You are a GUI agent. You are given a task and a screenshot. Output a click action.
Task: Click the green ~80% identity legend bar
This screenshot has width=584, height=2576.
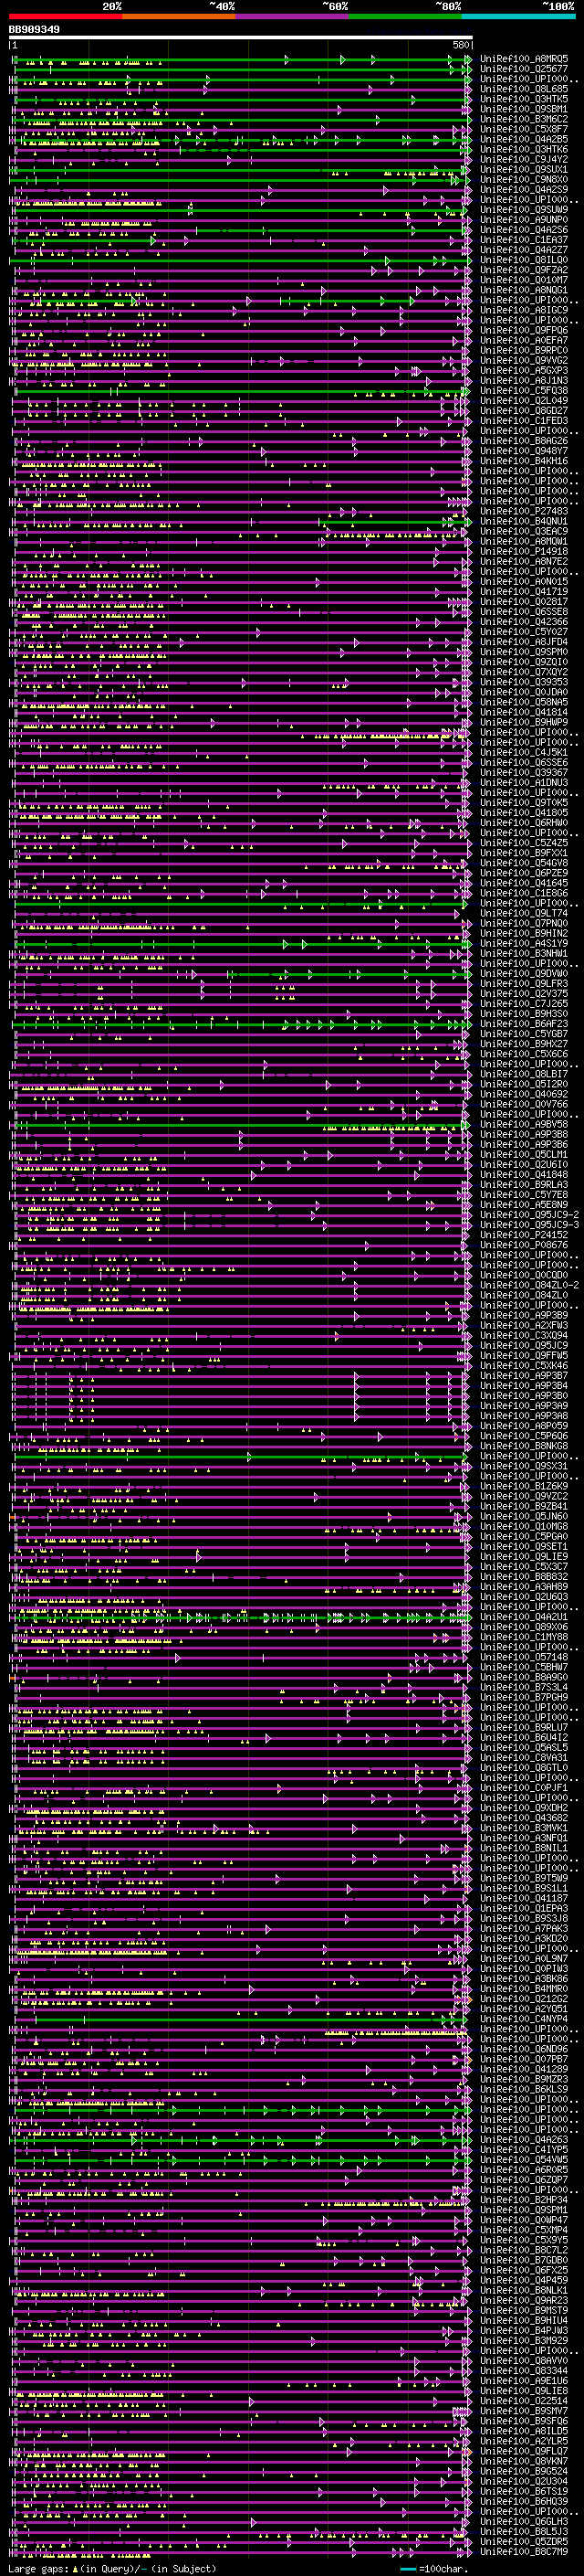405,16
